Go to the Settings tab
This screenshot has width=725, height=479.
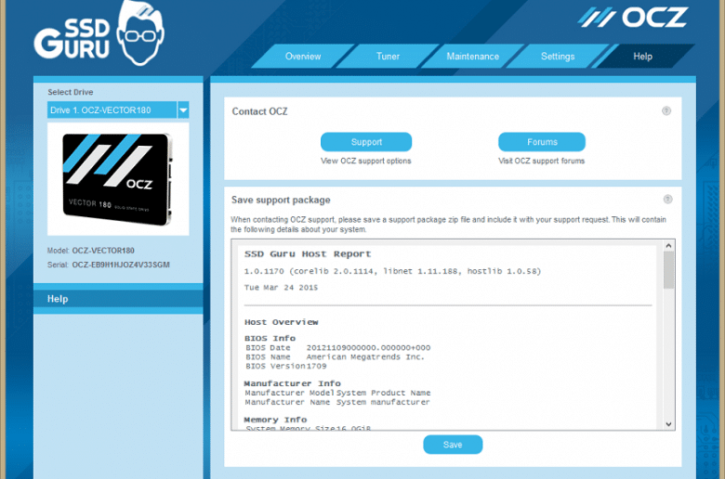(558, 57)
